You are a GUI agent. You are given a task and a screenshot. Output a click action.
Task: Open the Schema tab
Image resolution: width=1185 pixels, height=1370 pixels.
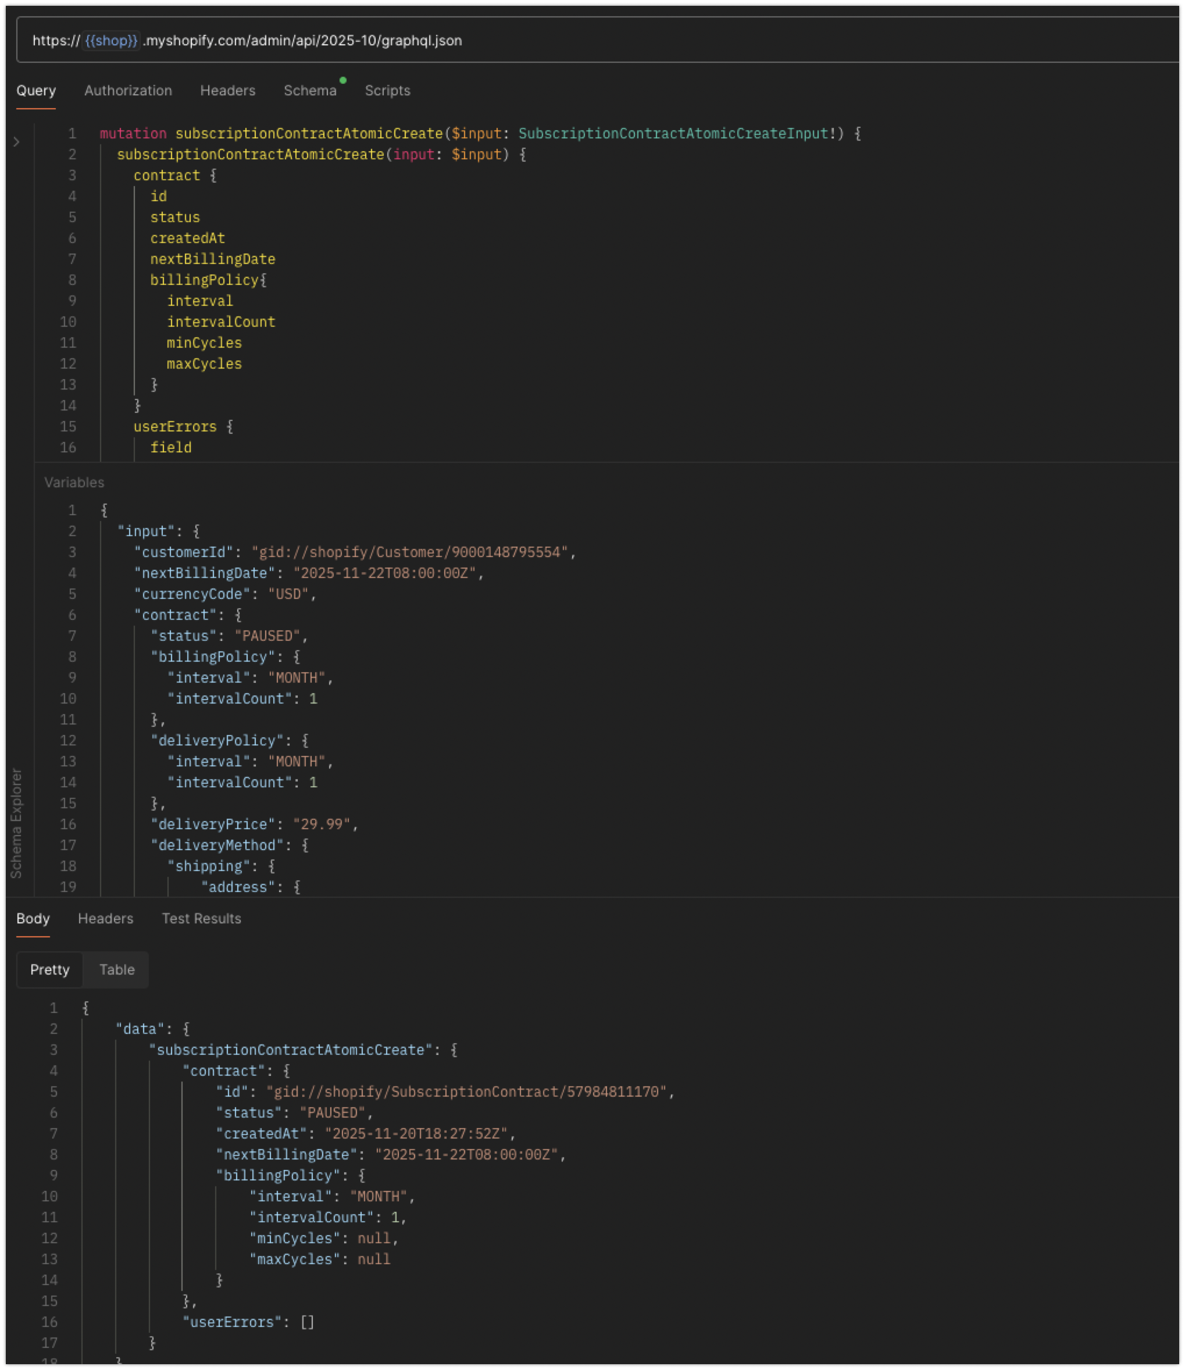[x=309, y=91]
